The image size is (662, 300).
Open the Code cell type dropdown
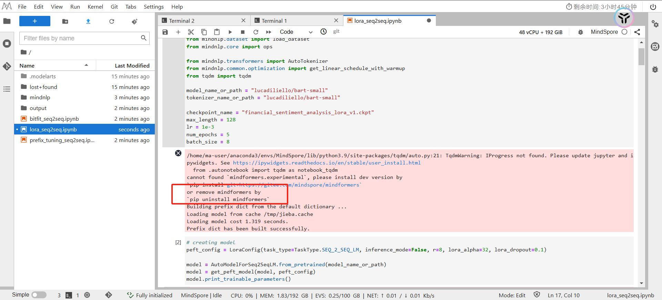click(296, 32)
